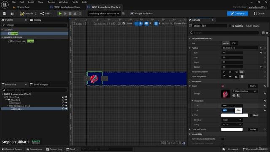Toggle visibility eye of Overlay row
270x152 pixels.
[x=66, y=100]
